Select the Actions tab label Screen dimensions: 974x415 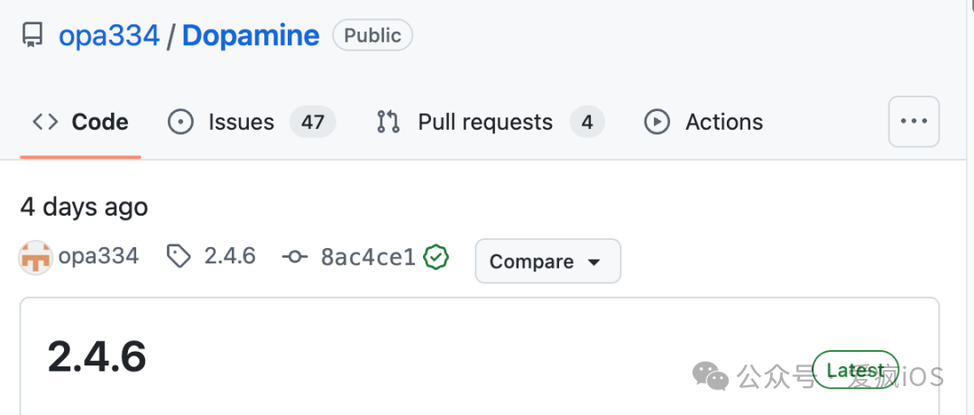[x=724, y=122]
